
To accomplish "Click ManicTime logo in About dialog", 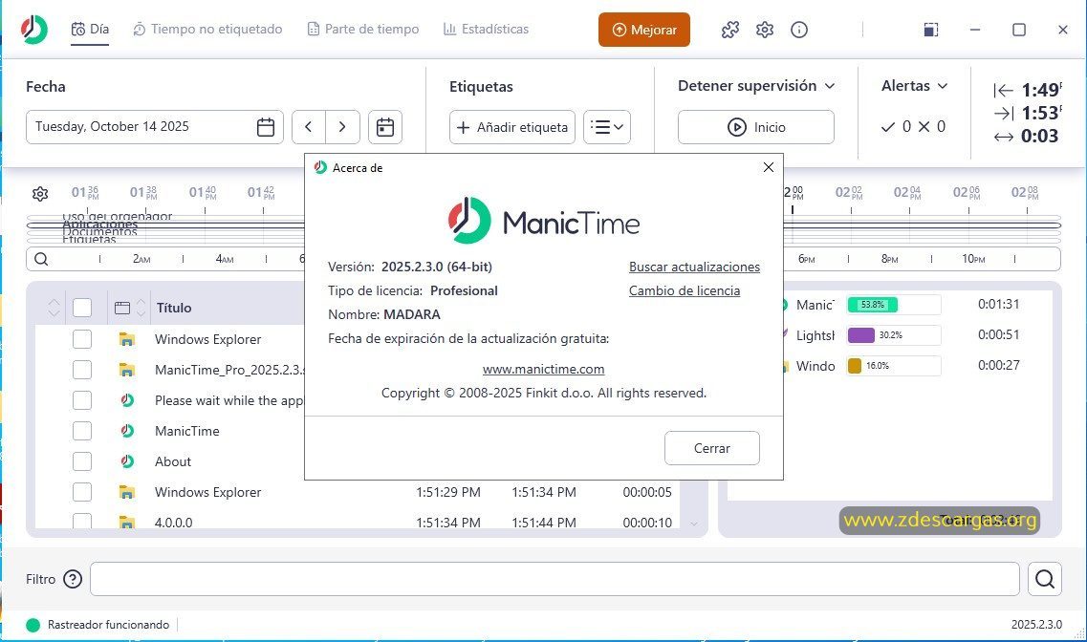I will pyautogui.click(x=543, y=221).
